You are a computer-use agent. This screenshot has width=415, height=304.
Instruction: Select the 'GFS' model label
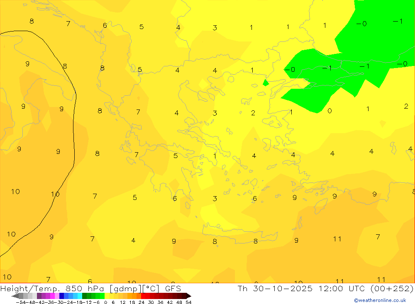[x=173, y=288]
